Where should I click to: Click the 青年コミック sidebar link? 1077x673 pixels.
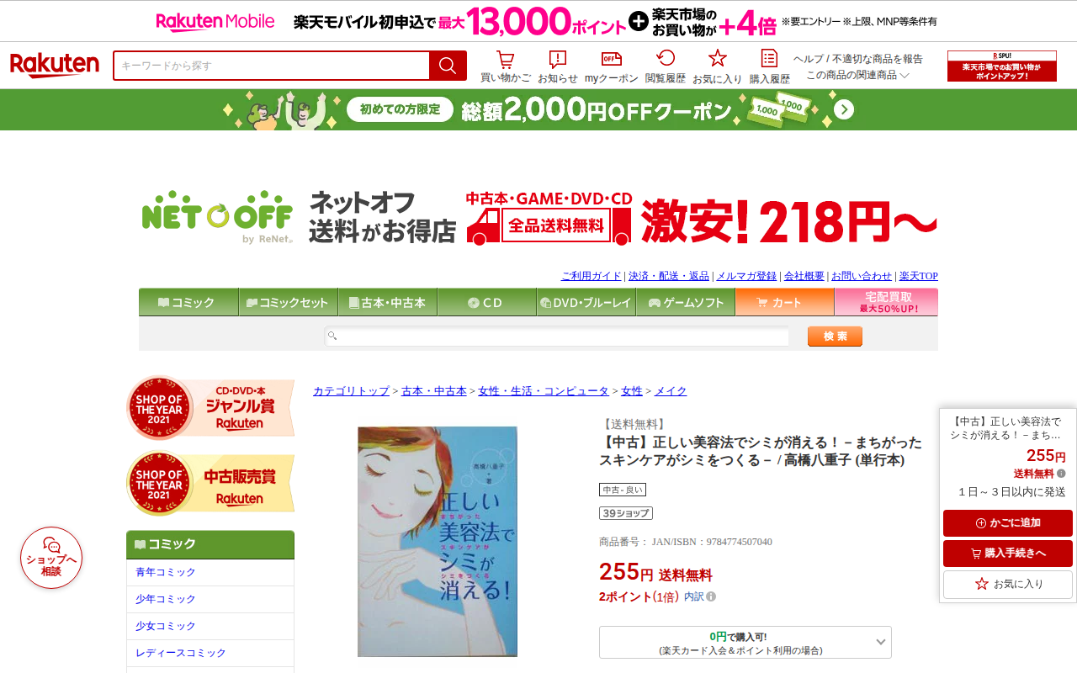pyautogui.click(x=166, y=572)
